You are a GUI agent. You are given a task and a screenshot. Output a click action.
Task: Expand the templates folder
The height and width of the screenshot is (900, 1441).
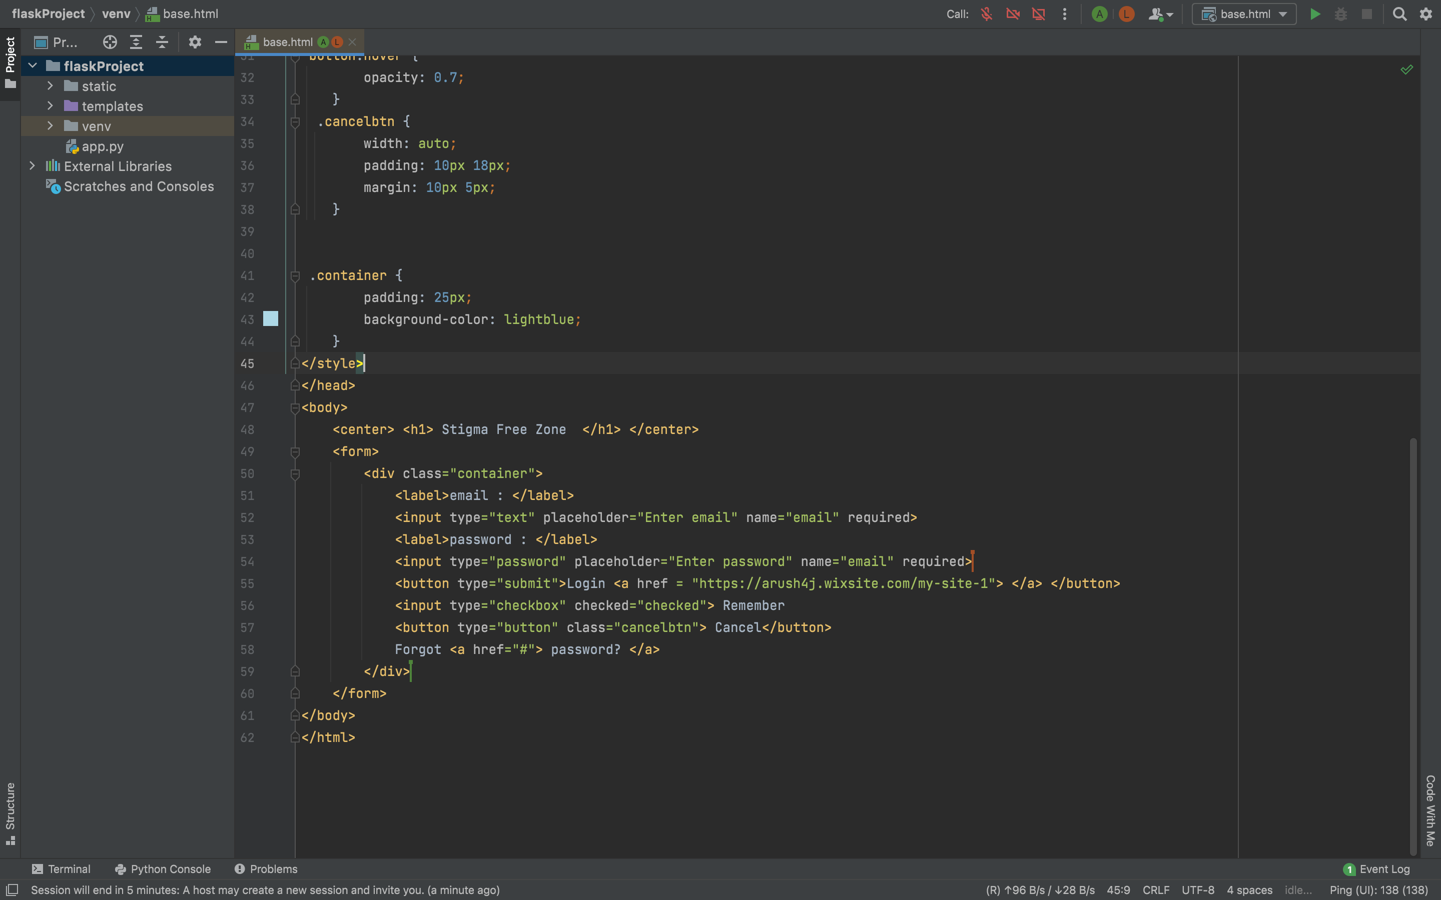point(51,106)
